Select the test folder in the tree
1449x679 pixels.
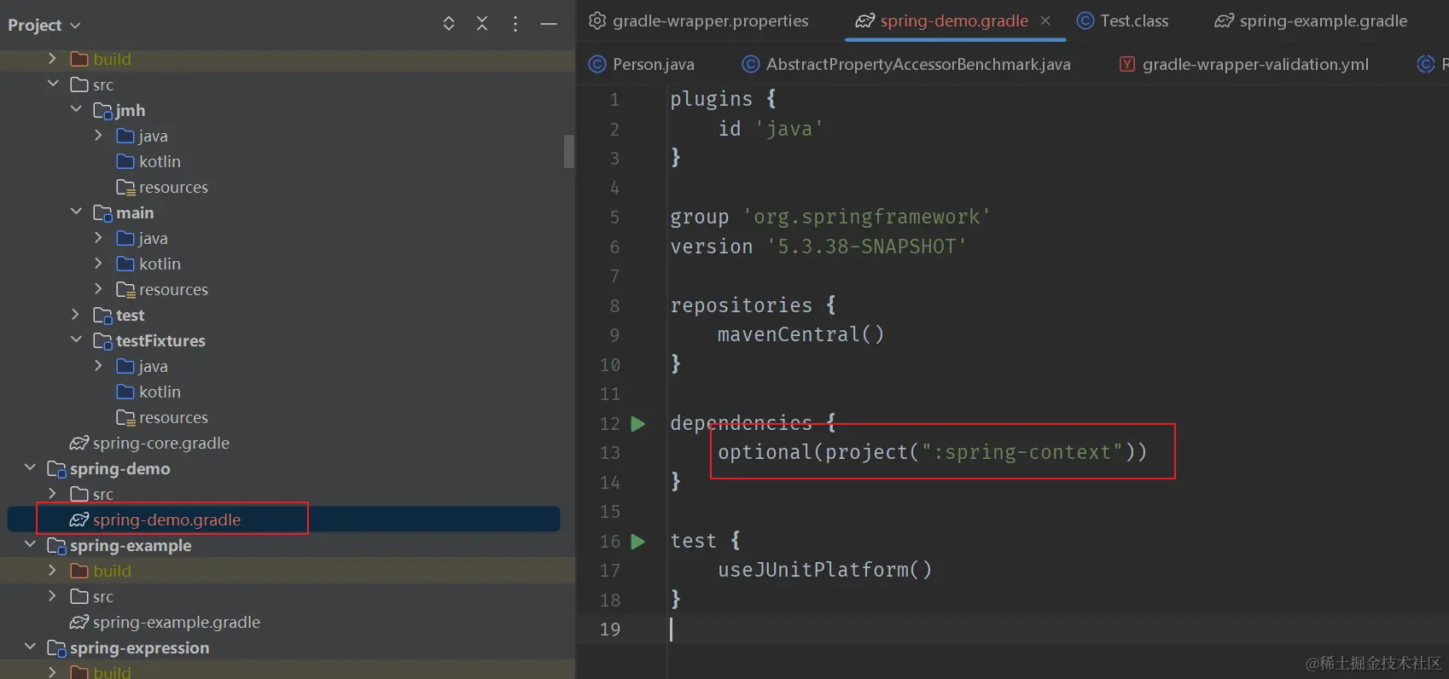(119, 315)
